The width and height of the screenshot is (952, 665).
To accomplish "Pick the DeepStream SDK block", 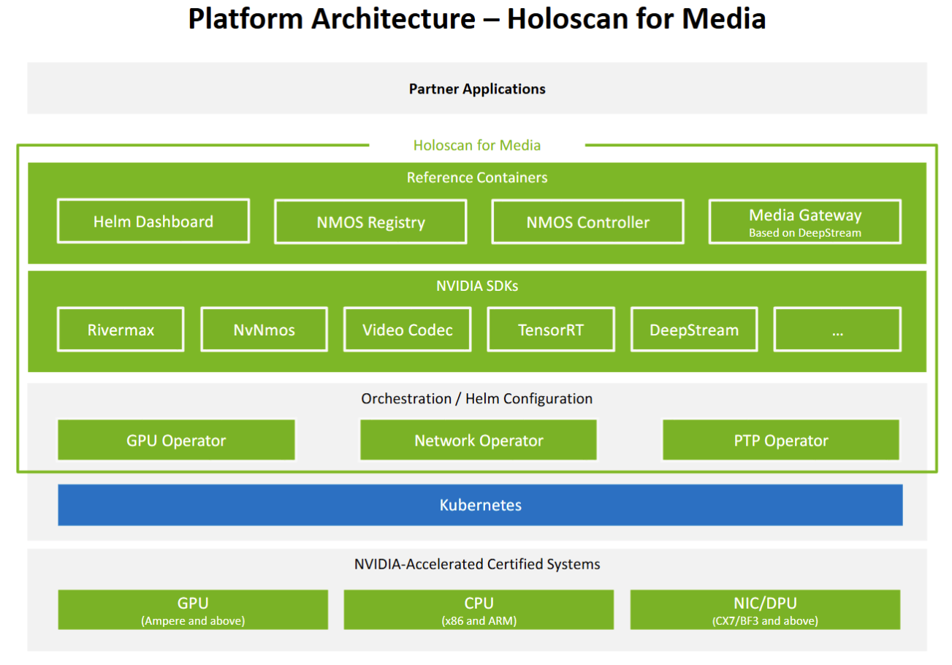I will (x=693, y=330).
